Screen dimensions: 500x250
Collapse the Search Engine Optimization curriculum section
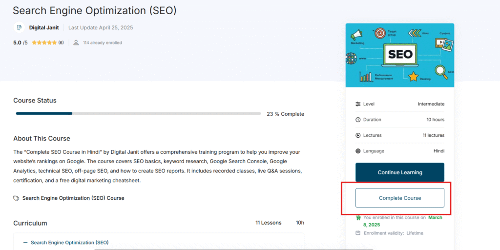(69, 242)
